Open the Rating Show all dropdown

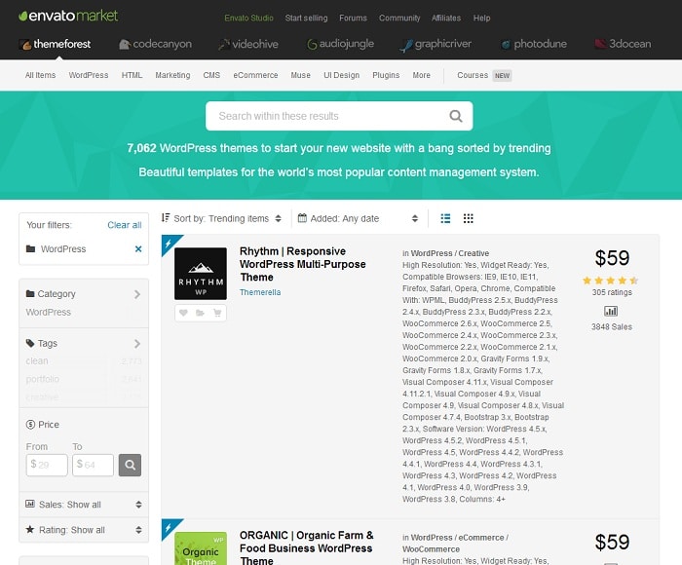pyautogui.click(x=84, y=530)
